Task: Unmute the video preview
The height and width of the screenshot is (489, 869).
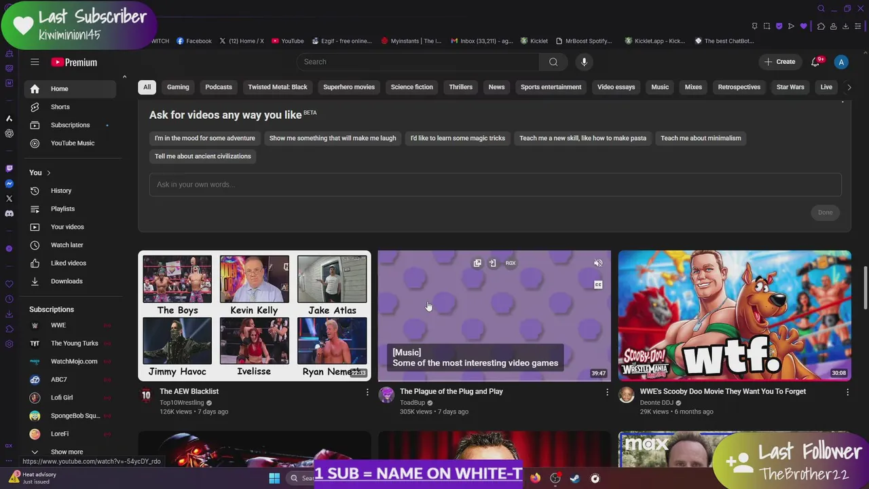Action: (598, 263)
